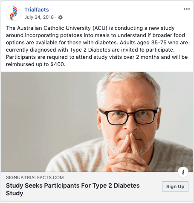
Task: Click the word "Study" on headline's second line
Action: click(x=14, y=193)
